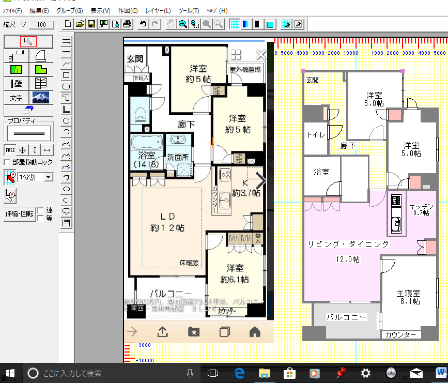Click the line style property preview
This screenshot has width=448, height=383.
pyautogui.click(x=28, y=133)
